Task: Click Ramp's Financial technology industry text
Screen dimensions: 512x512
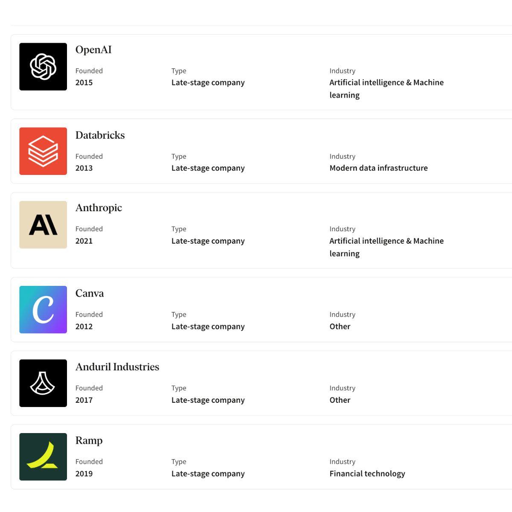Action: (x=367, y=474)
